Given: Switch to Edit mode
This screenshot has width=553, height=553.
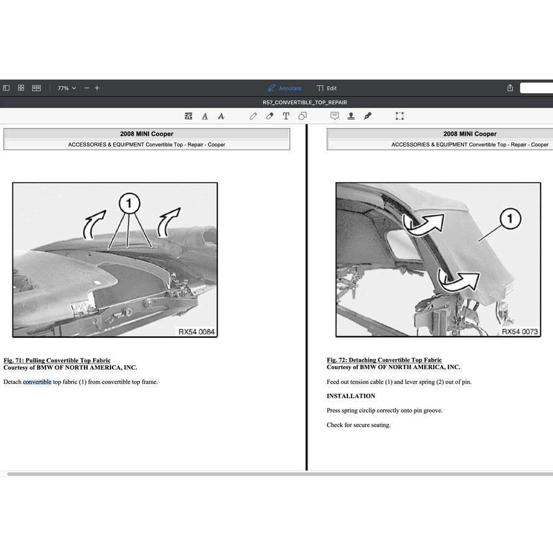Looking at the screenshot, I should point(326,88).
